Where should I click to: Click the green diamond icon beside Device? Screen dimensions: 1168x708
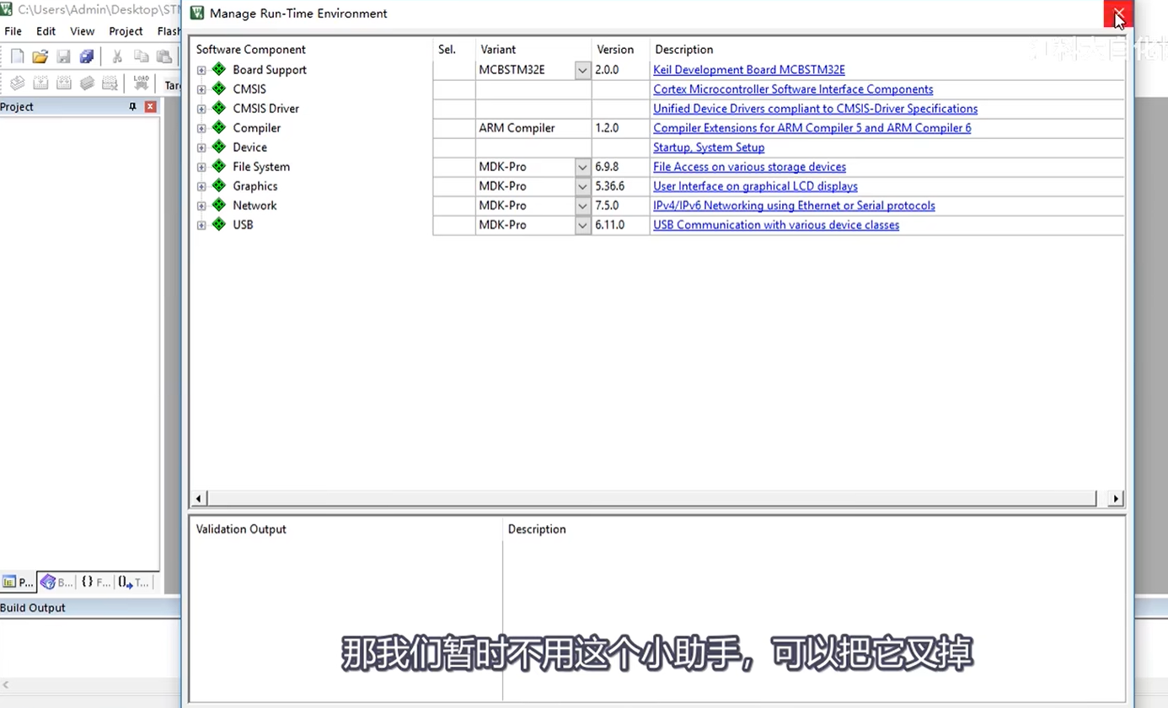point(219,147)
